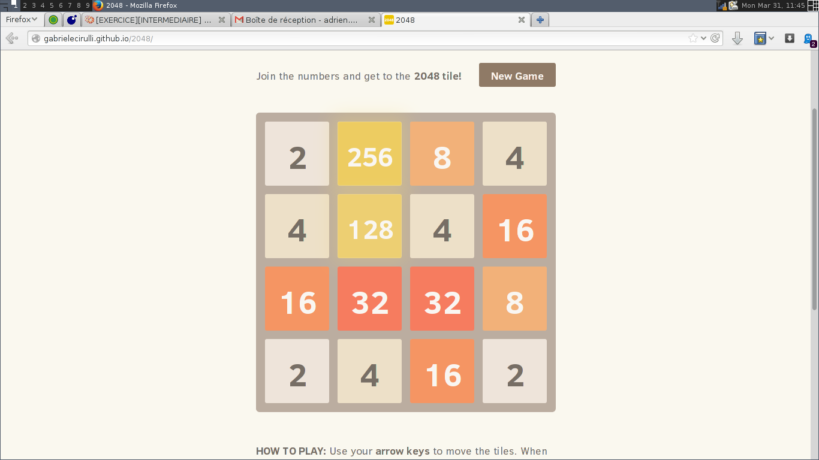Start a New Game of 2048

point(517,75)
